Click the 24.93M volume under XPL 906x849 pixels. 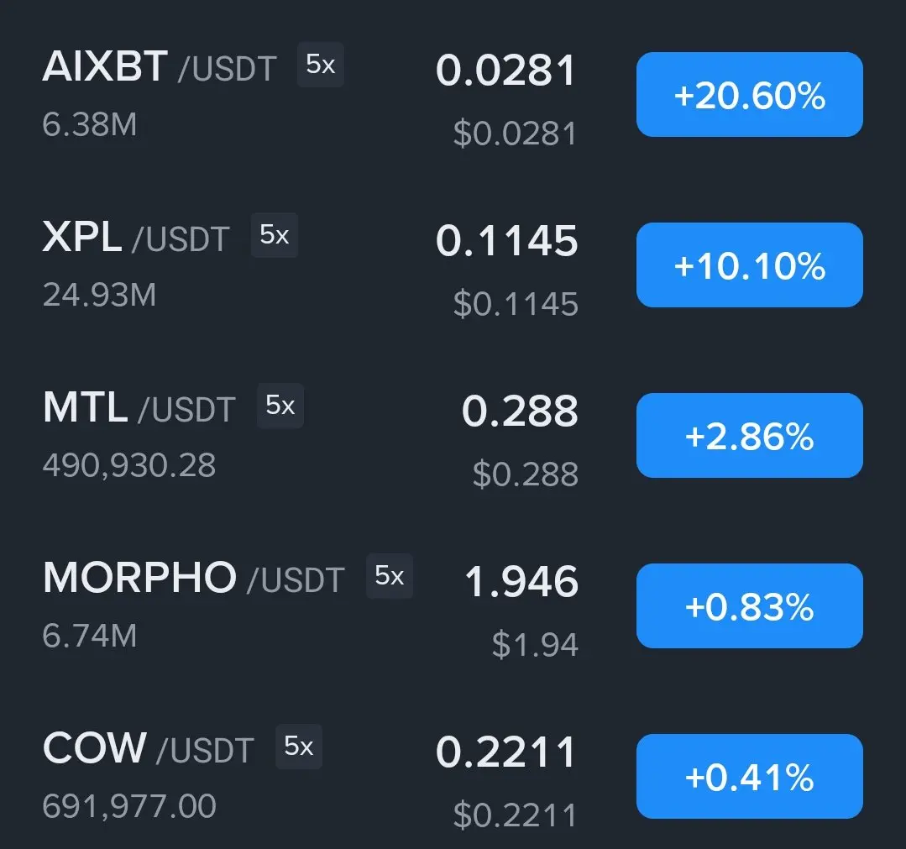[x=99, y=296]
